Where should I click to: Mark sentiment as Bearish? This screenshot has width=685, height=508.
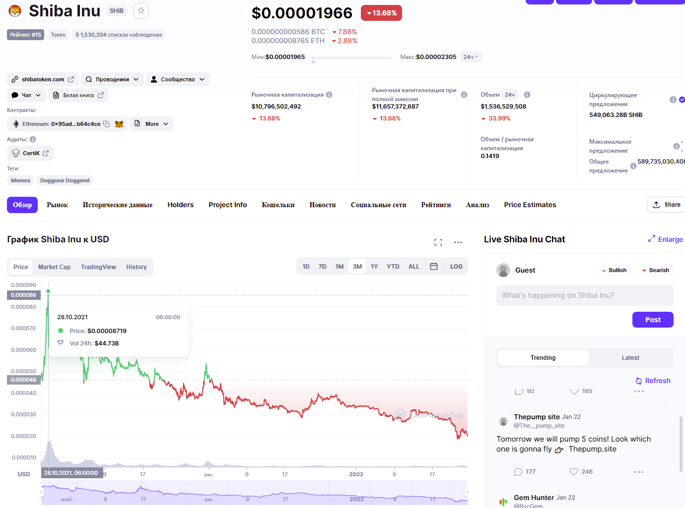coord(655,270)
